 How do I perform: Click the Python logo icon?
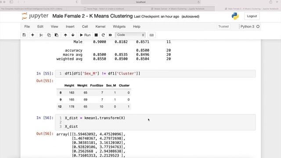(x=235, y=16)
